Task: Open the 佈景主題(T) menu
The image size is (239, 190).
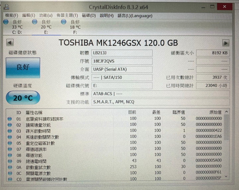Action: coord(67,15)
